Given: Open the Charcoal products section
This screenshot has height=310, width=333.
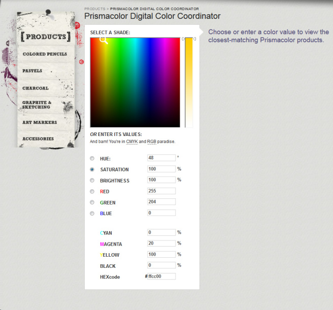Looking at the screenshot, I should 36,88.
